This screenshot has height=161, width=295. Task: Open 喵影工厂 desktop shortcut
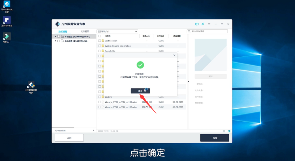pyautogui.click(x=7, y=38)
